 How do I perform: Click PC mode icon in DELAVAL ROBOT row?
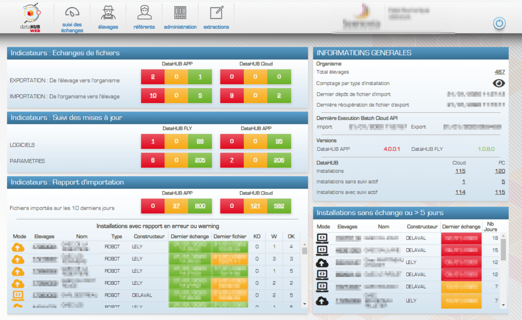point(18,296)
